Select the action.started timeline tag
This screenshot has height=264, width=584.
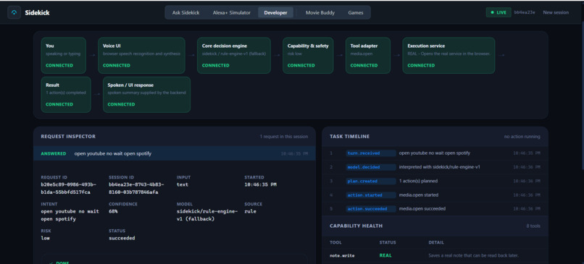pos(370,195)
